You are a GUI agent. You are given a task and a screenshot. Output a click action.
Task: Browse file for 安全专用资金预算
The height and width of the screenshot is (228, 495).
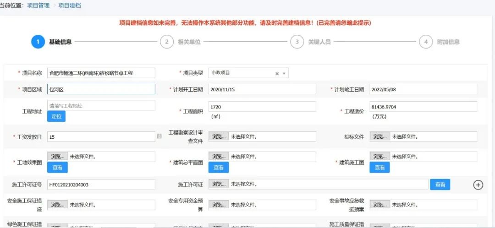coord(219,205)
